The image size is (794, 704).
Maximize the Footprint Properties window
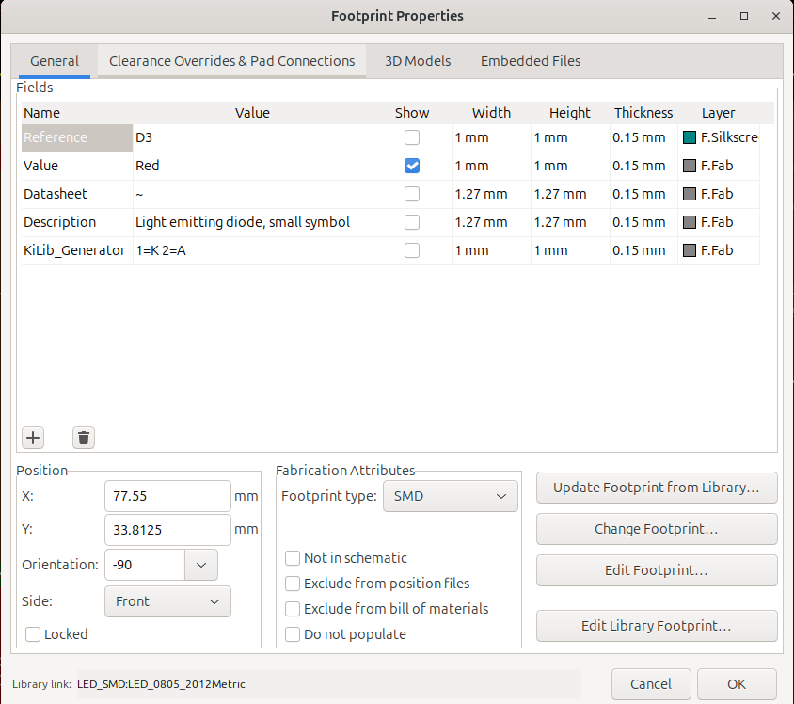(x=744, y=16)
